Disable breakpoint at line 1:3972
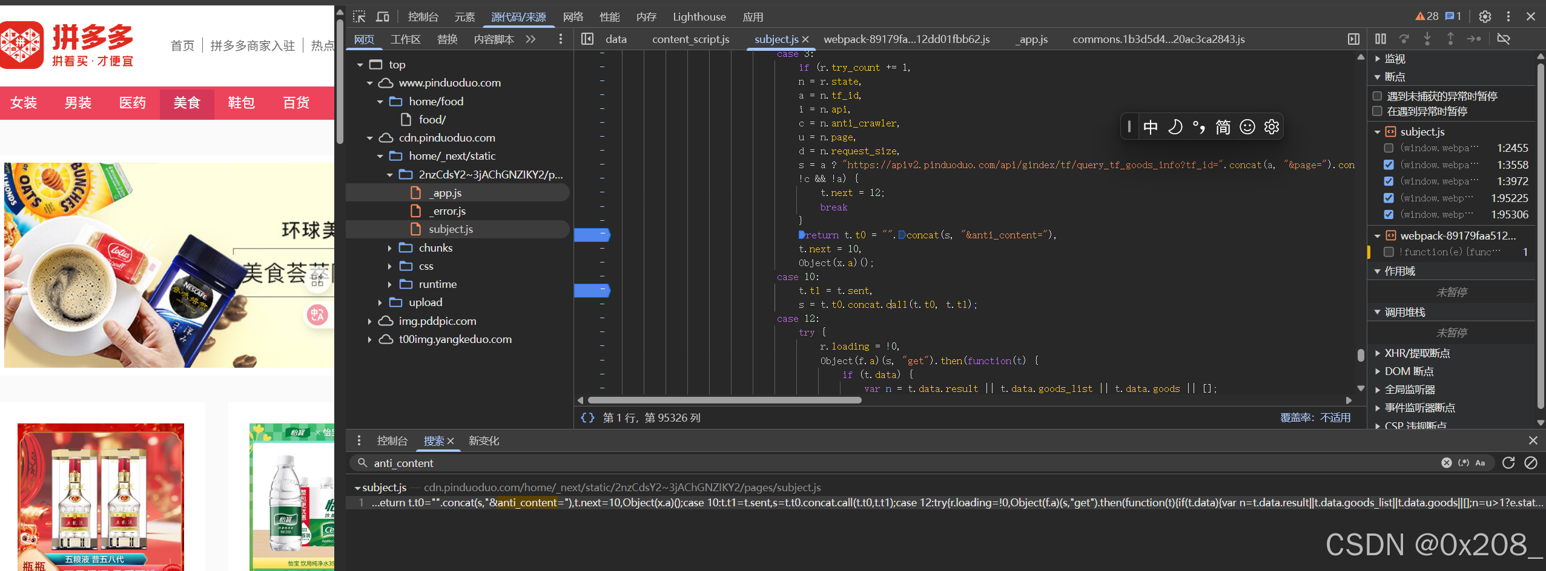Image resolution: width=1546 pixels, height=571 pixels. [1389, 181]
